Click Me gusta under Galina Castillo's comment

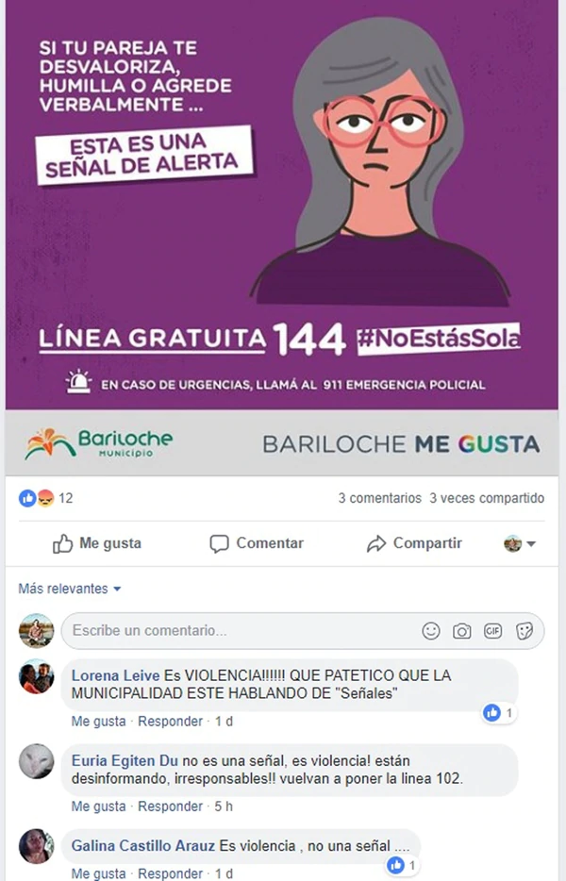(x=98, y=873)
